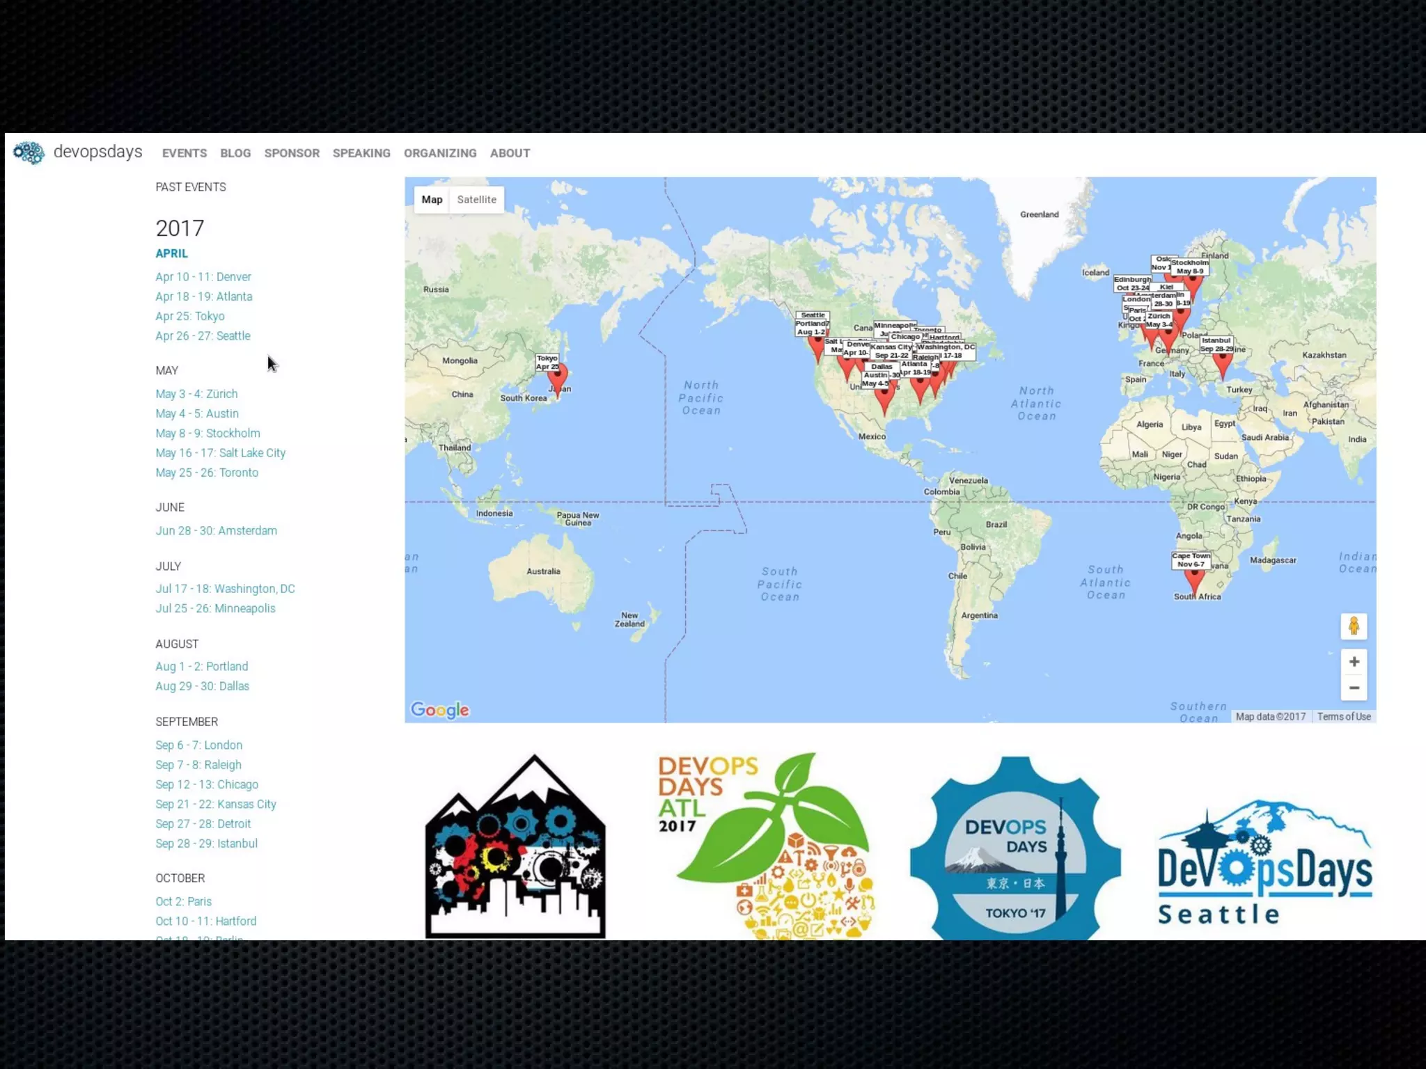Open the DevOps Days ATL 2017 logo

(x=766, y=846)
